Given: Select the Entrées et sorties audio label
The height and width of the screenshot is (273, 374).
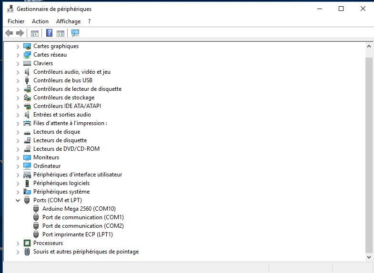Looking at the screenshot, I should pyautogui.click(x=62, y=115).
